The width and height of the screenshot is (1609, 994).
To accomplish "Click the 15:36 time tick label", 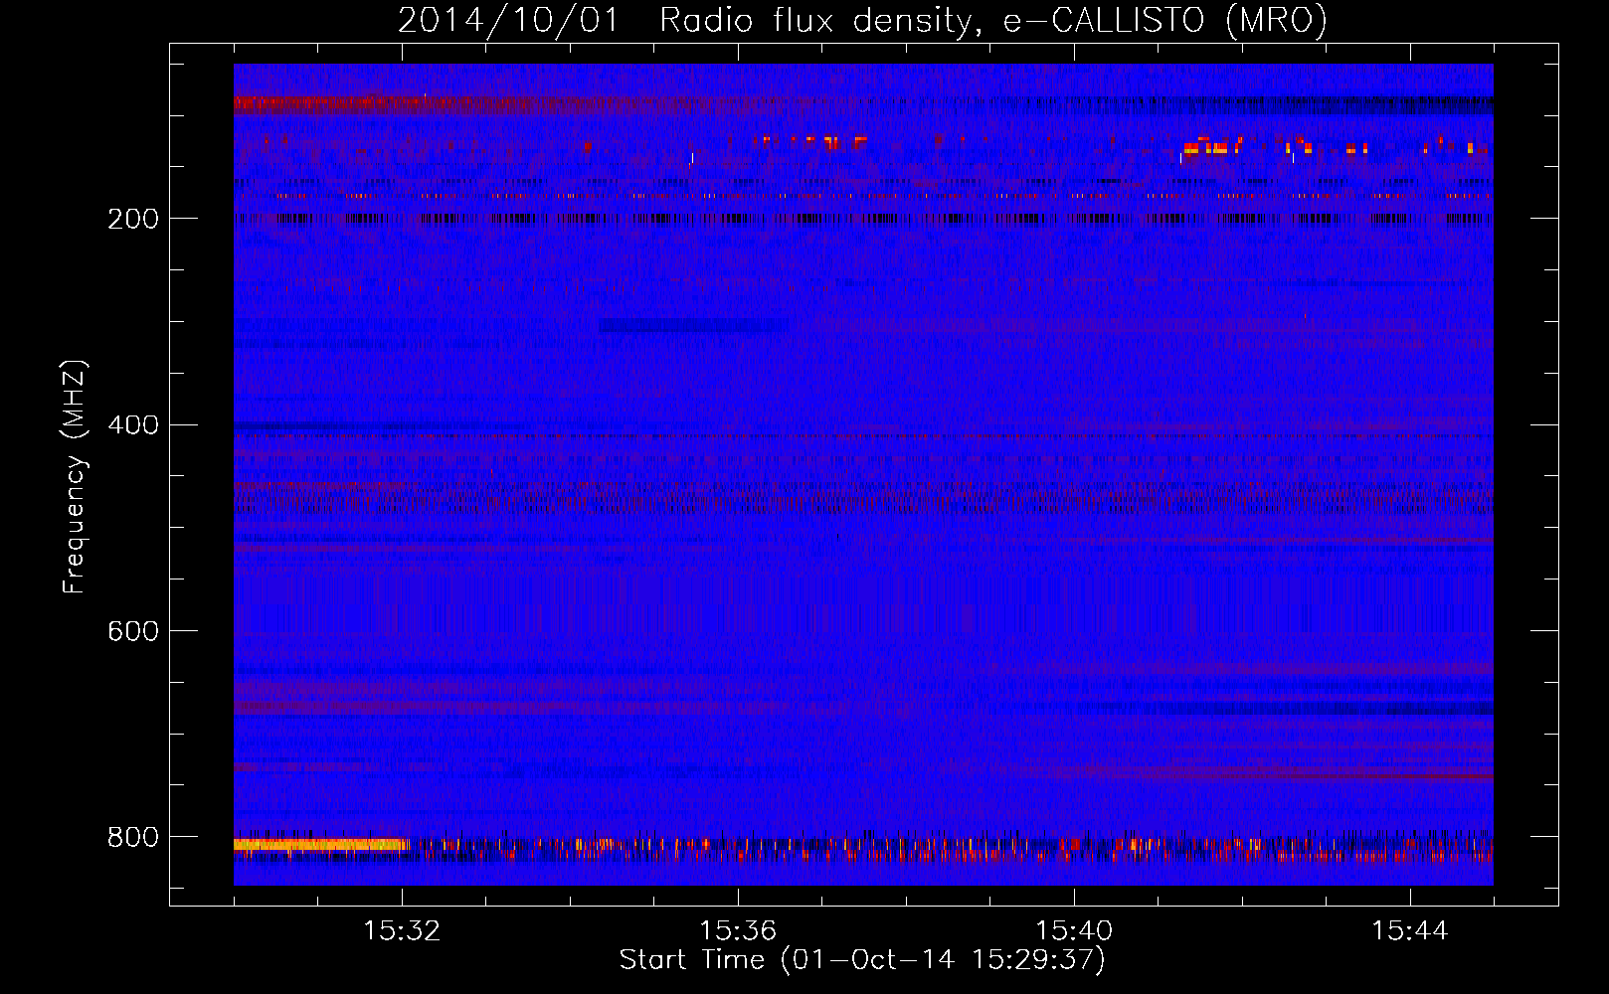I will coord(738,930).
